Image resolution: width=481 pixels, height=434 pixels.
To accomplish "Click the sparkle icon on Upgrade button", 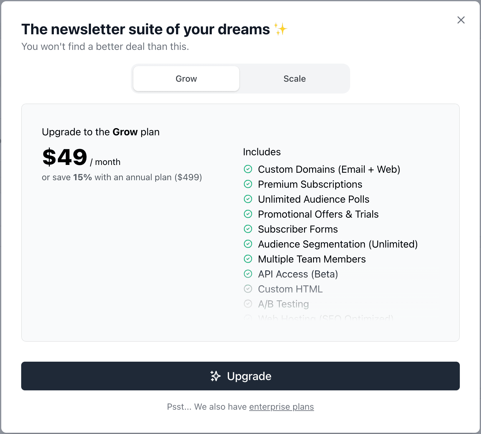I will click(215, 376).
